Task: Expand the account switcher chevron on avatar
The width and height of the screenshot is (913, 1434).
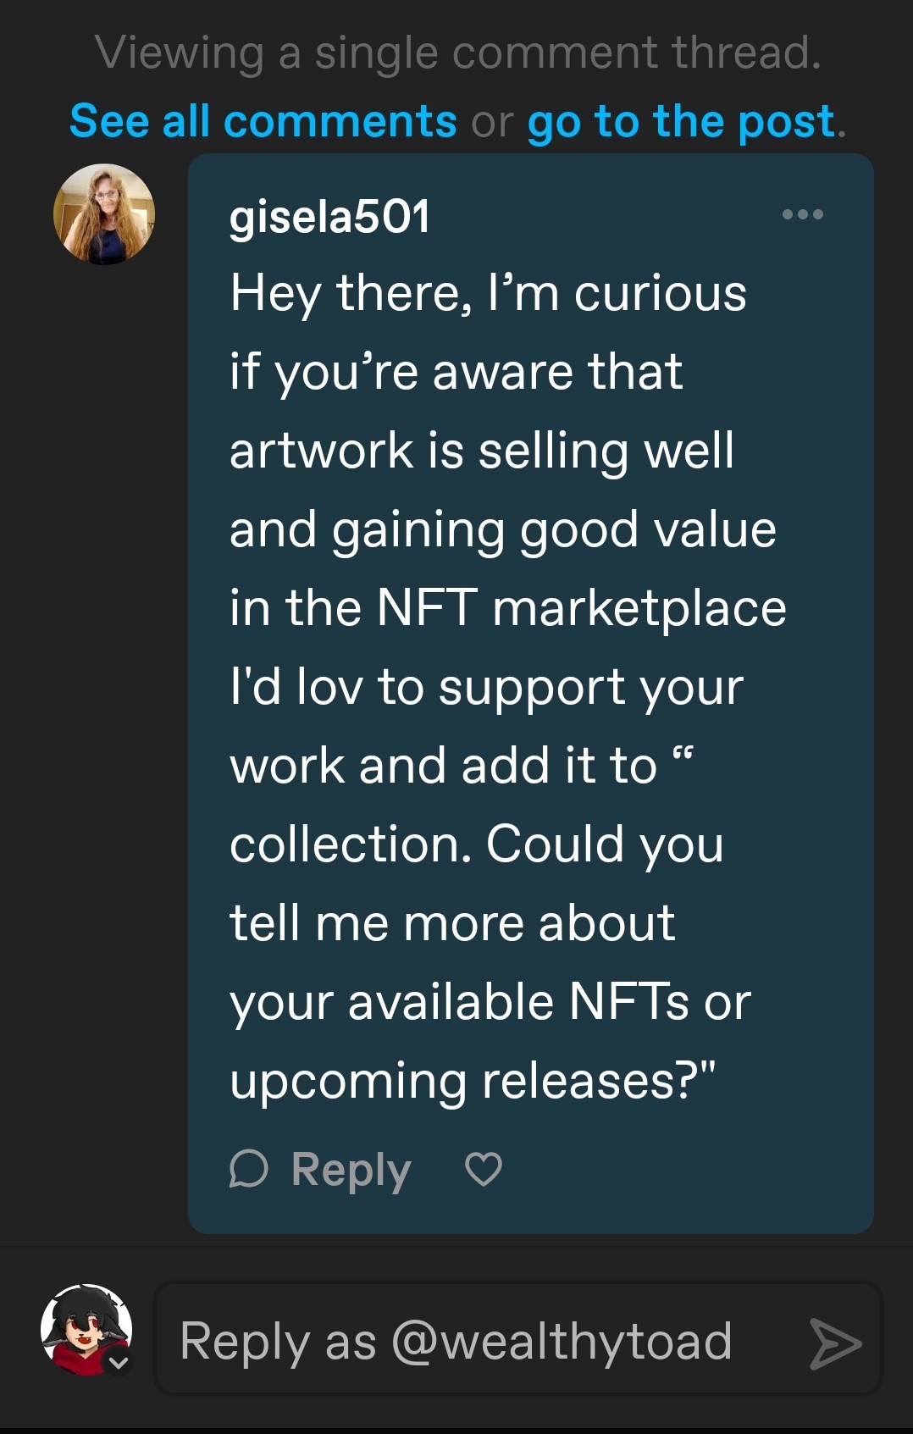Action: pyautogui.click(x=119, y=1363)
